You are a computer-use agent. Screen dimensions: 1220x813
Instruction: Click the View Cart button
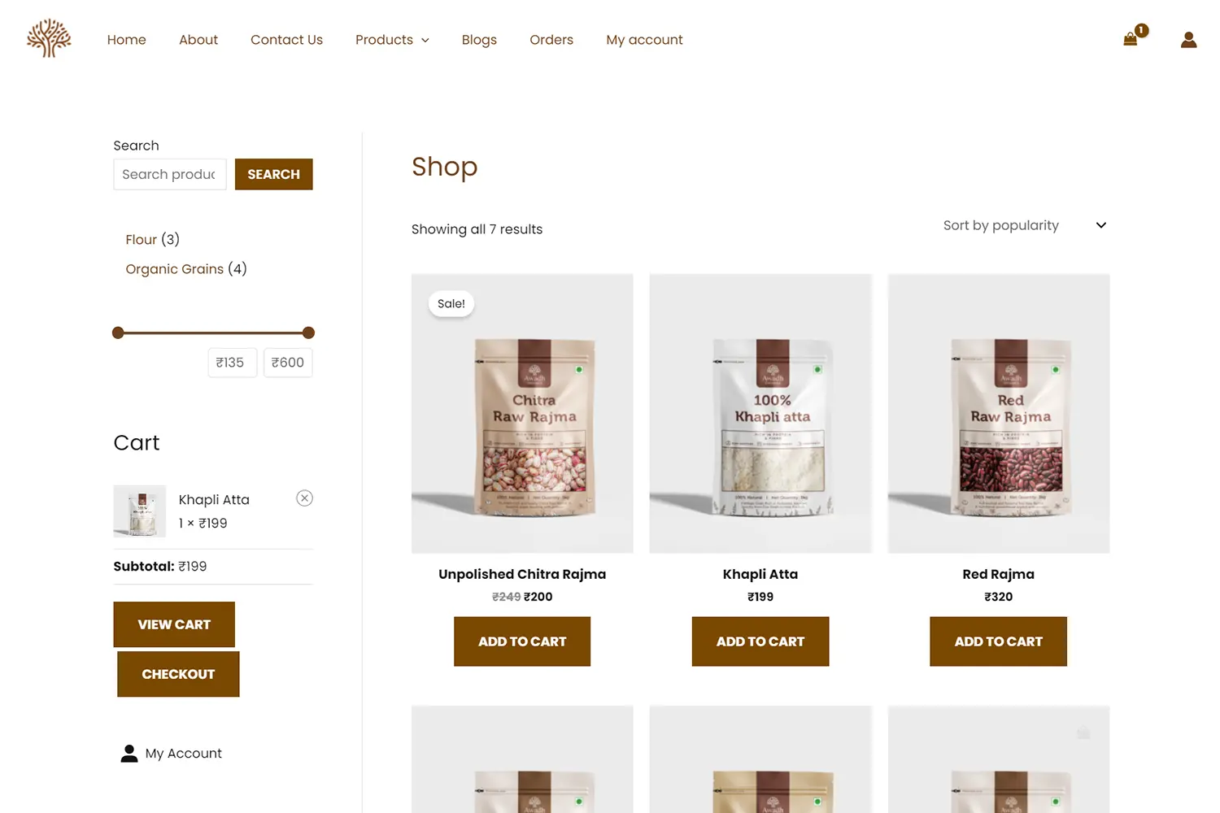click(174, 624)
